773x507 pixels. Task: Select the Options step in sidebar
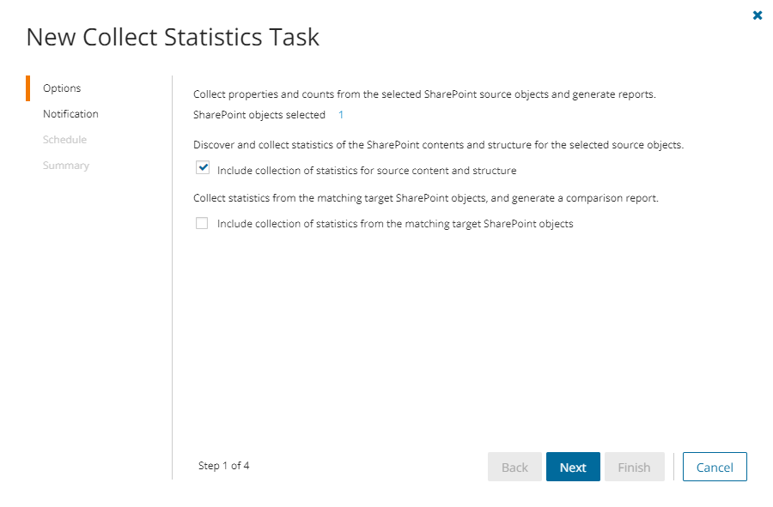[x=62, y=88]
